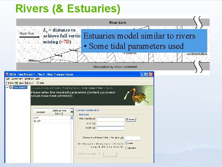This screenshot has height=167, width=222.
Task: Click the Isotopes column header
Action: tap(41, 112)
